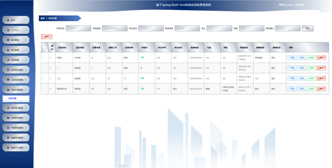Click the 项目名称 column header
Screen dimensions: 332x168
click(64, 48)
